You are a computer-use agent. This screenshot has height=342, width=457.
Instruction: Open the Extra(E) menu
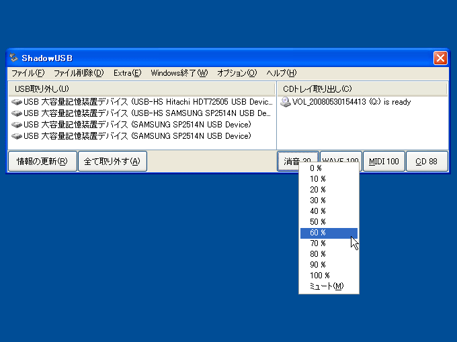pyautogui.click(x=128, y=73)
